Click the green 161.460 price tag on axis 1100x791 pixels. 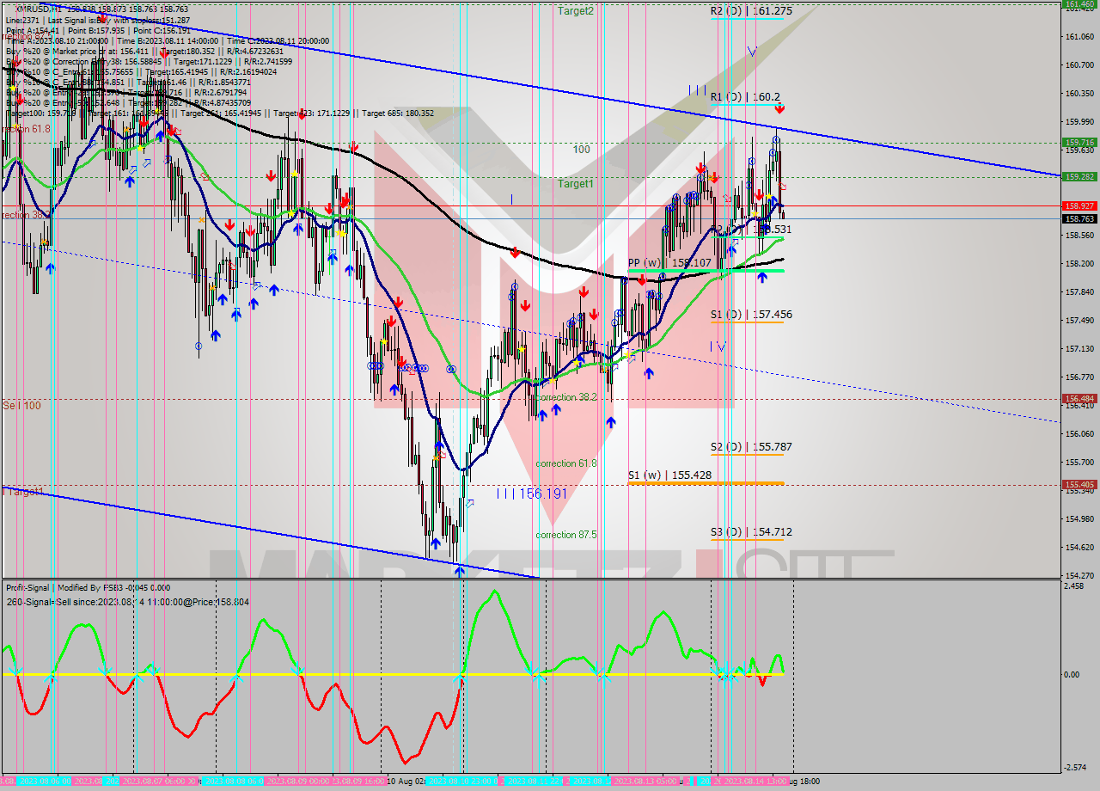pyautogui.click(x=1079, y=4)
